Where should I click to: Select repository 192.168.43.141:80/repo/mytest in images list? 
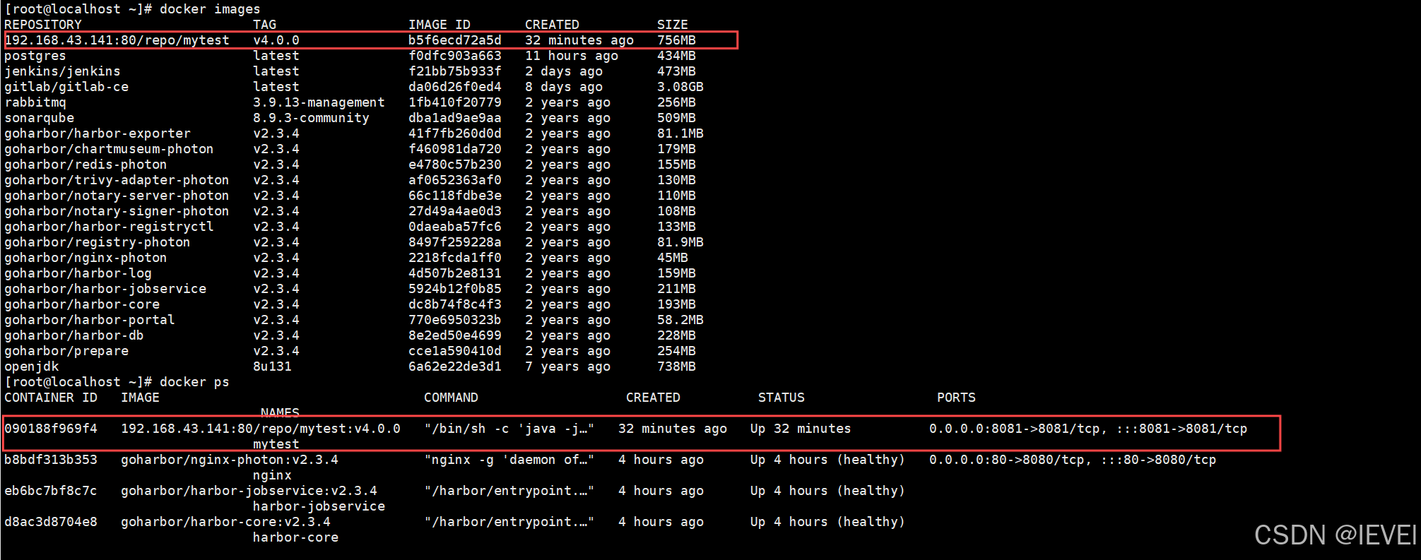point(117,40)
